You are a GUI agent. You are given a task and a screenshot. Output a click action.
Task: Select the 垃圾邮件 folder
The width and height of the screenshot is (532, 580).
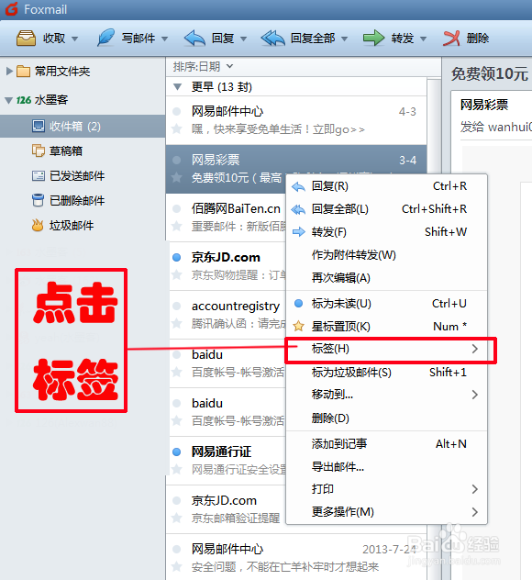pos(83,225)
